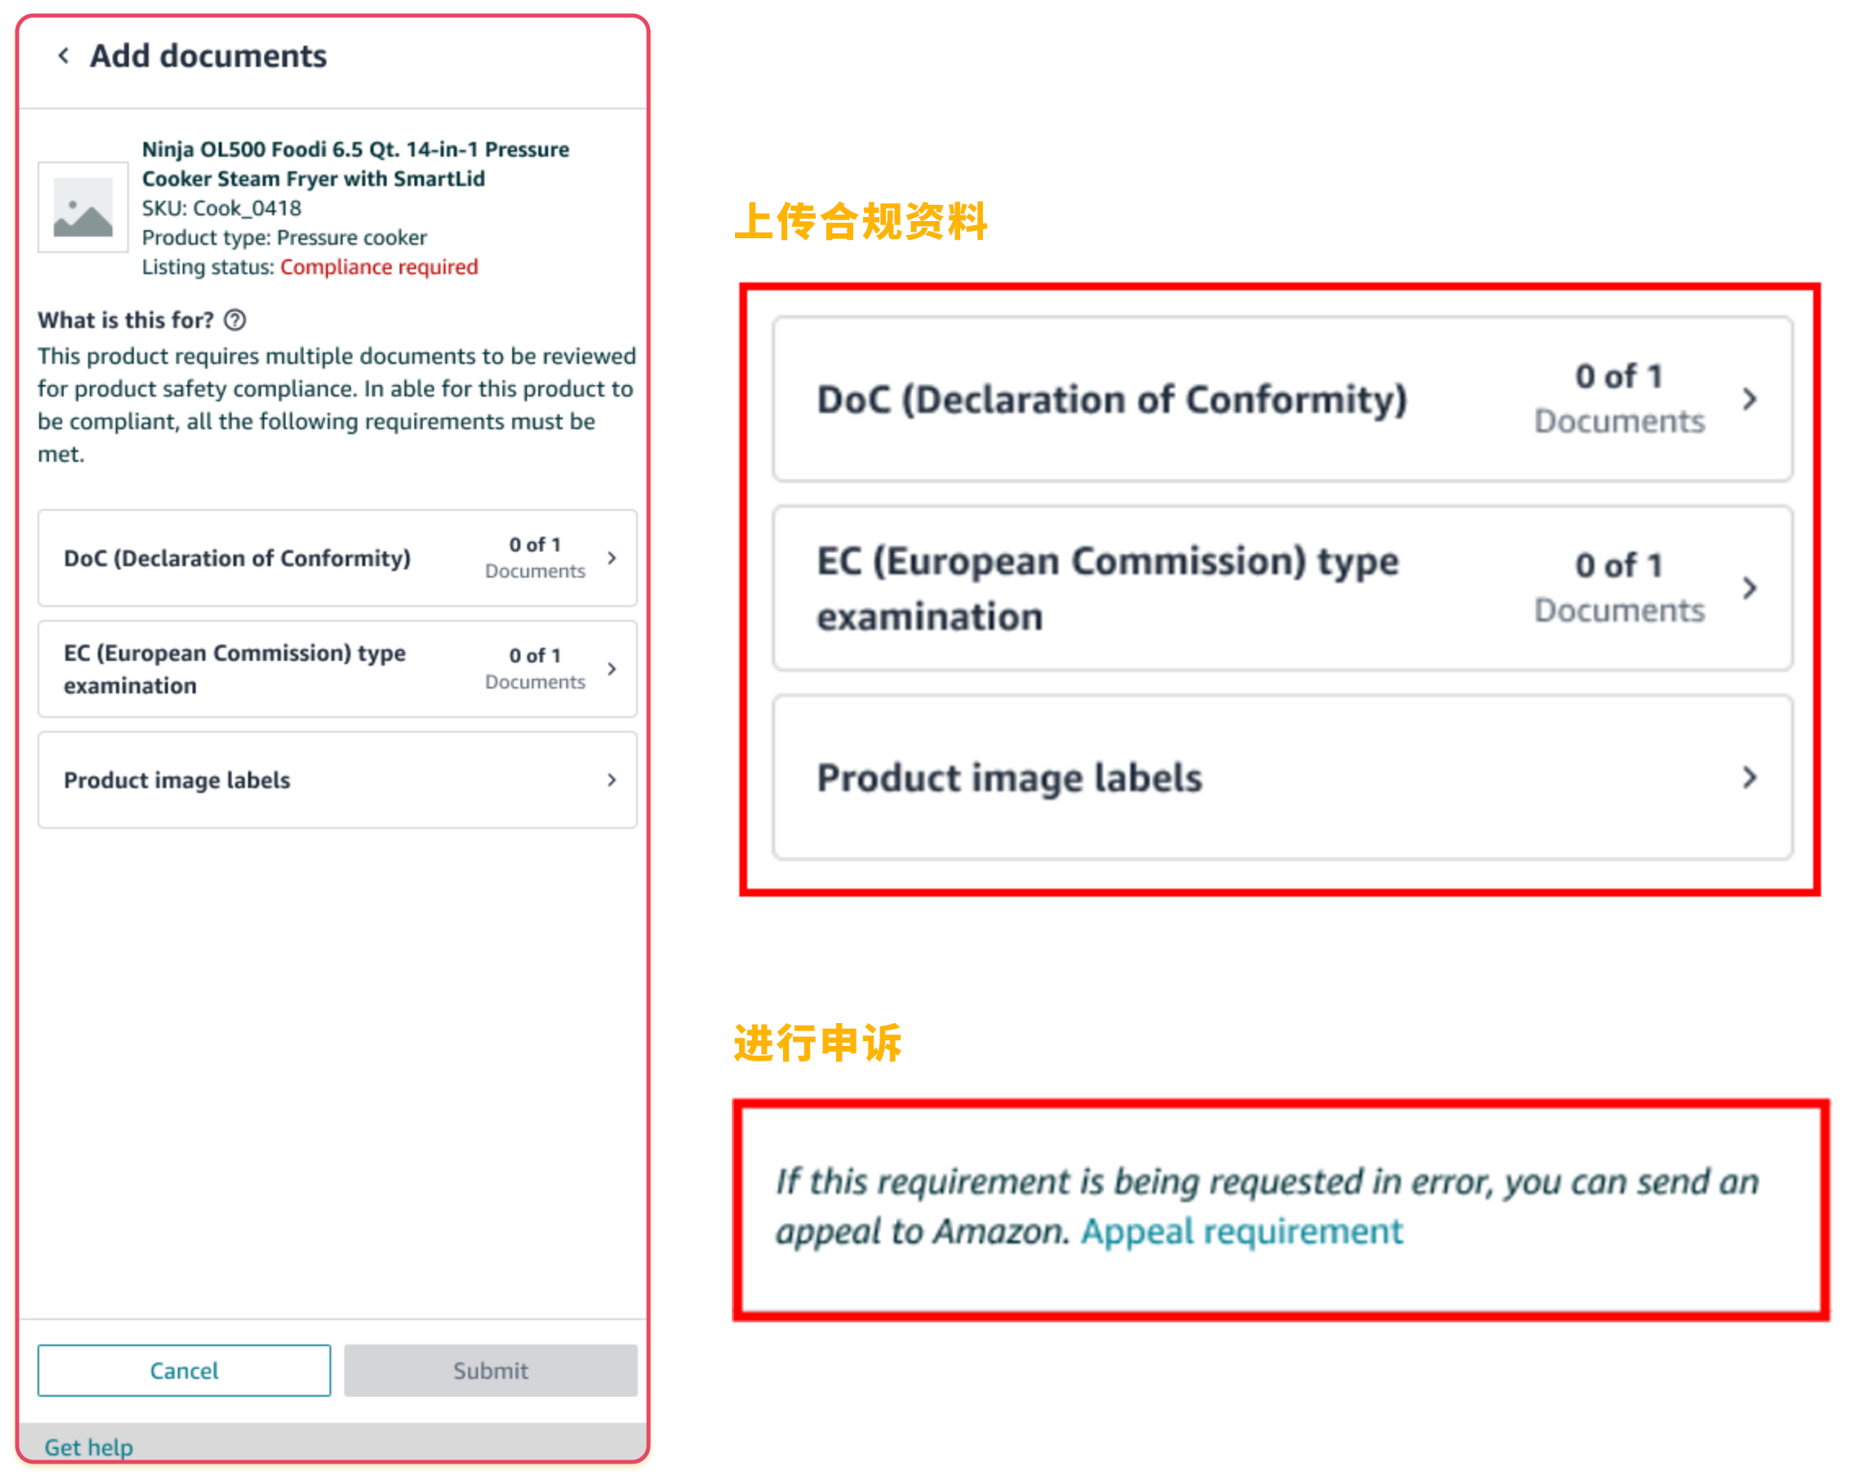Image resolution: width=1859 pixels, height=1475 pixels.
Task: Open EC (European Commission) type examination row in left panel
Action: pos(337,668)
